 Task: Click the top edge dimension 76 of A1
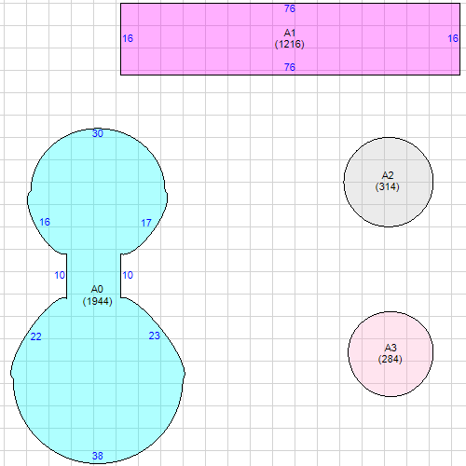[290, 8]
